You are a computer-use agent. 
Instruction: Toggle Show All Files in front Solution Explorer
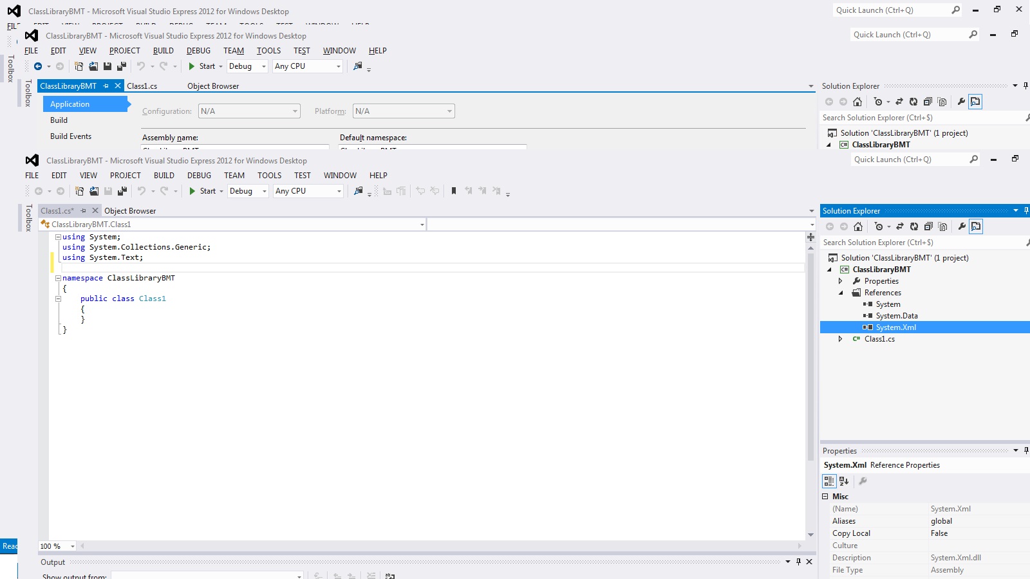coord(942,226)
